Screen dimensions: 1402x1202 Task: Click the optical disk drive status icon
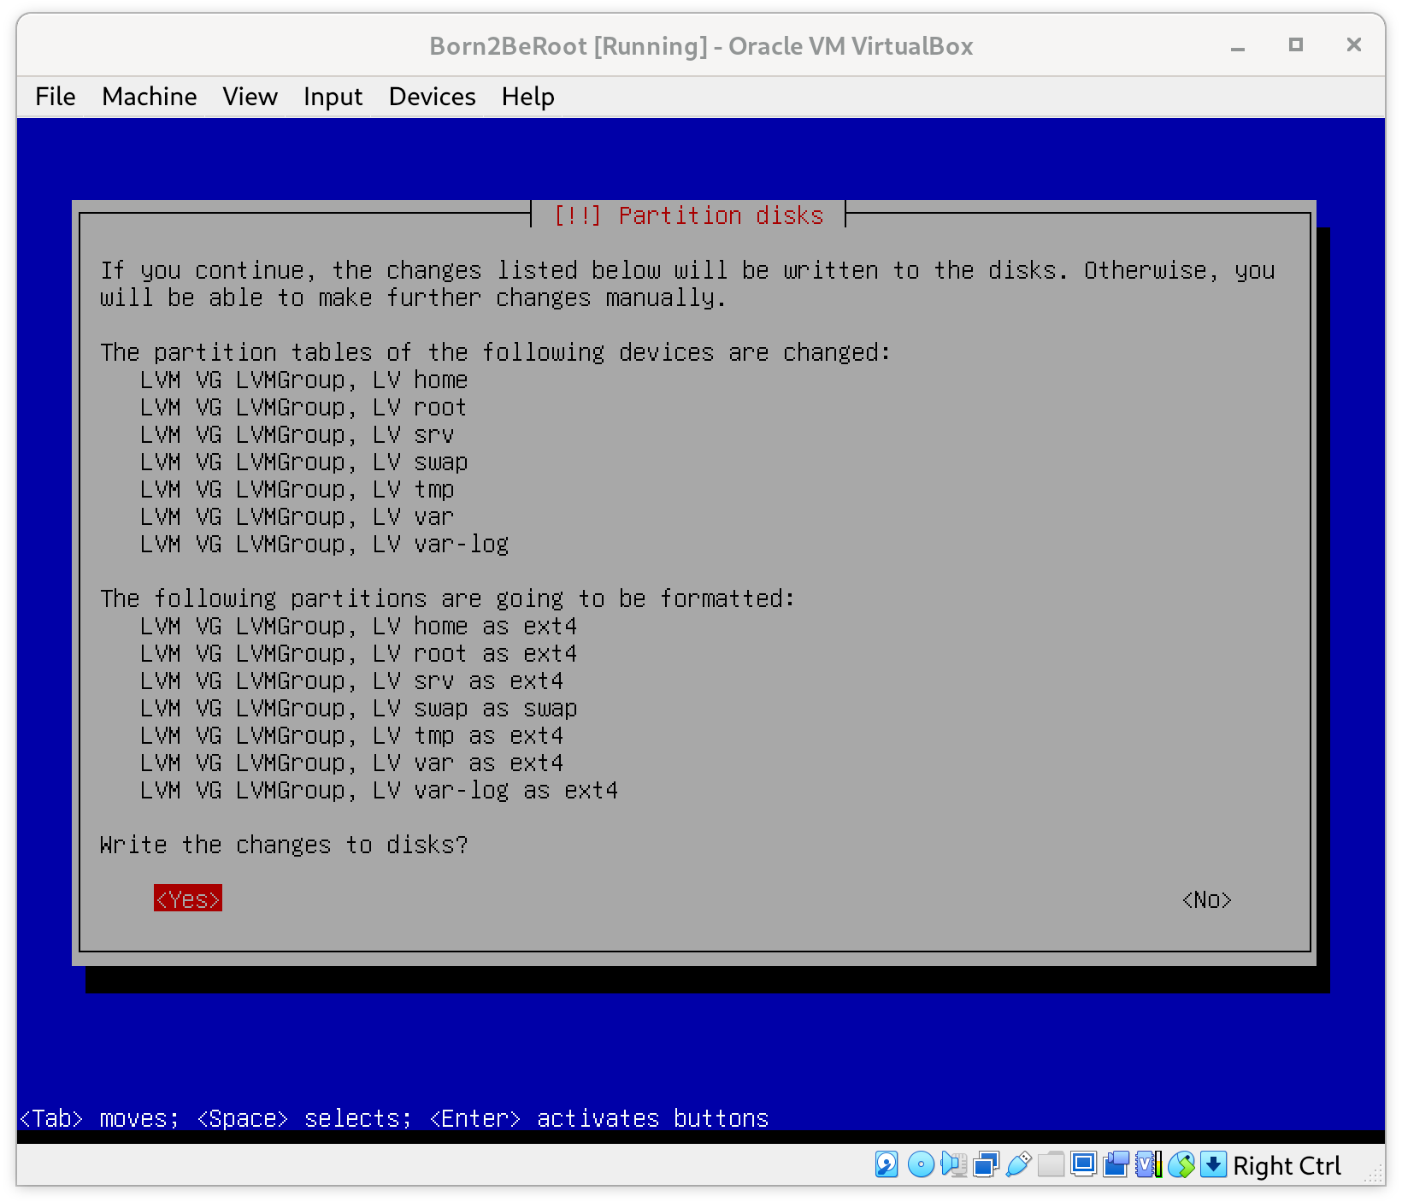[x=921, y=1164]
